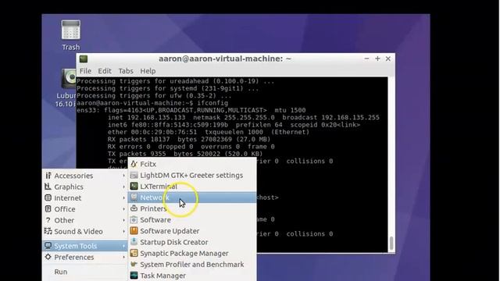The width and height of the screenshot is (500, 281).
Task: Open the terminal Tabs menu
Action: pos(126,71)
